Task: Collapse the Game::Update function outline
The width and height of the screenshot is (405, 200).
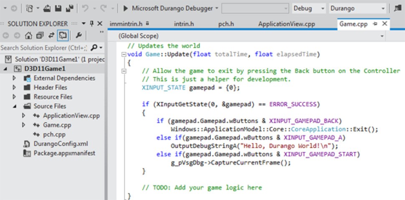Action: click(124, 54)
